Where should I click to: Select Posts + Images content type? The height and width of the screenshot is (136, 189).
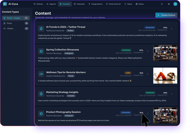pos(16,18)
